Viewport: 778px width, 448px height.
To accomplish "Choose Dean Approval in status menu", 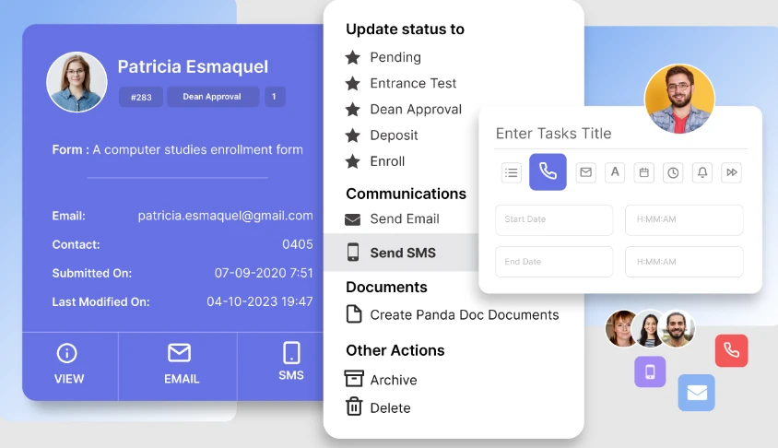I will coord(416,109).
